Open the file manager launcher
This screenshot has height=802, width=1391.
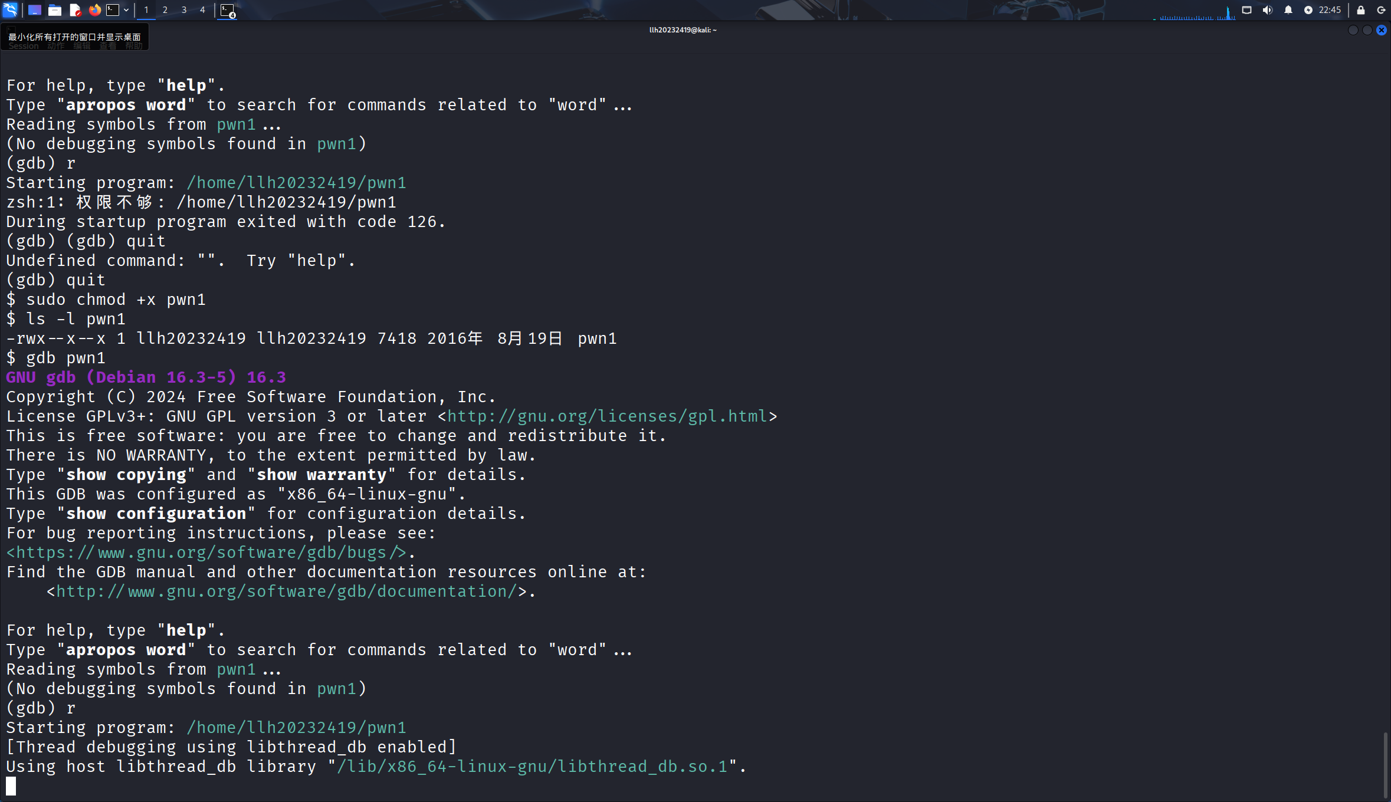tap(55, 10)
